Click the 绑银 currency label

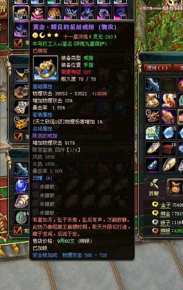[x=165, y=231]
